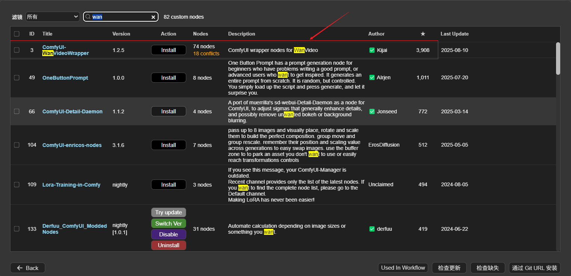This screenshot has width=571, height=276.
Task: Check the ComfyUI-enricos-nodes row checkbox
Action: pos(16,145)
